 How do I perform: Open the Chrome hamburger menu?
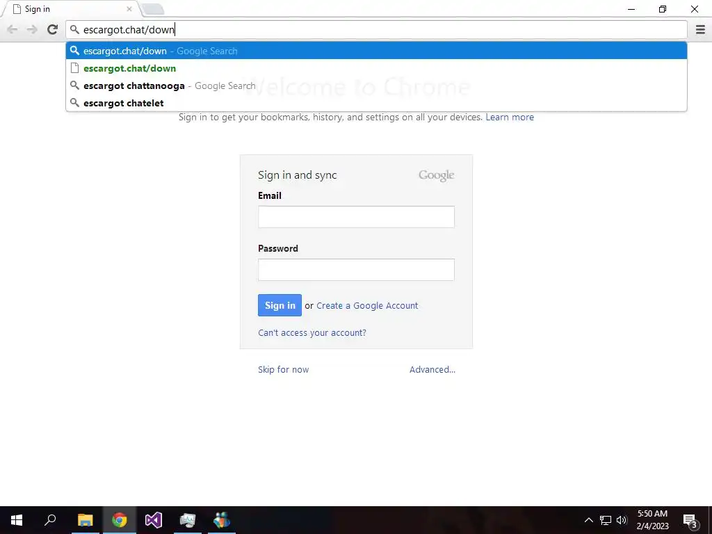[x=700, y=29]
